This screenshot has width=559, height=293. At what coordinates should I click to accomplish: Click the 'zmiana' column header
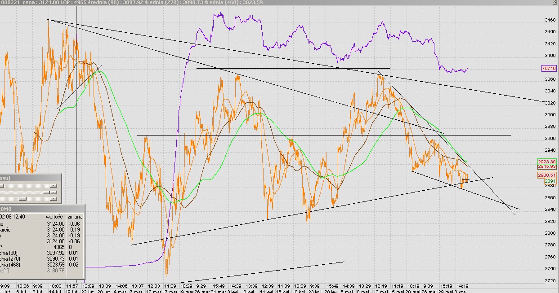pos(75,216)
